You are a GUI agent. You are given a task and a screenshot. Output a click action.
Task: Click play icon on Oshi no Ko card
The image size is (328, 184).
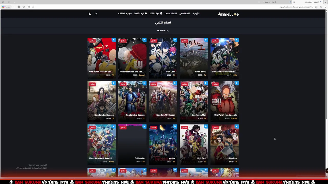[x=144, y=126]
